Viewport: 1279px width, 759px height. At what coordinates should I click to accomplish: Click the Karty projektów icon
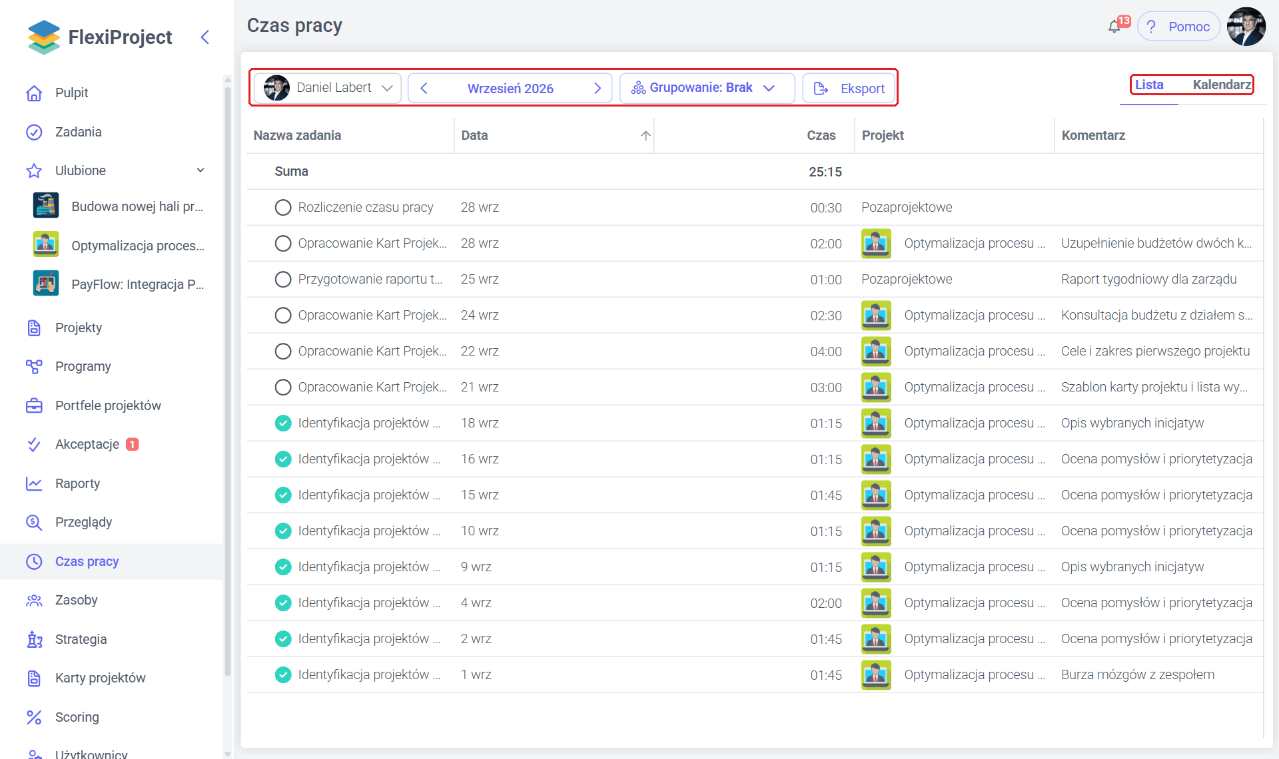pyautogui.click(x=34, y=678)
